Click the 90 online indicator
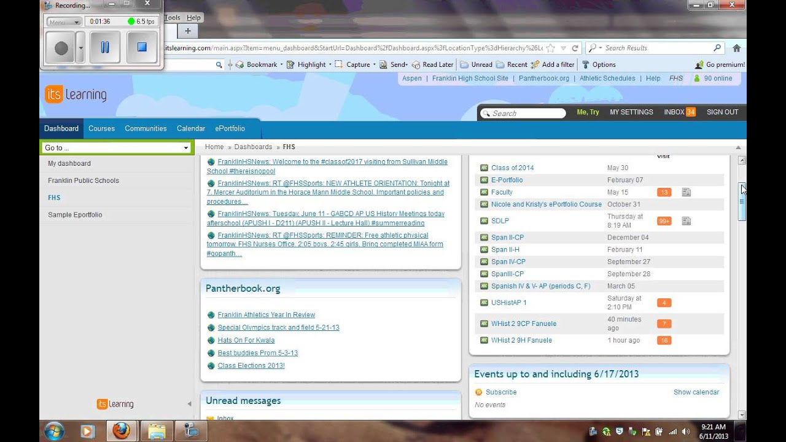786x442 pixels. [x=713, y=79]
